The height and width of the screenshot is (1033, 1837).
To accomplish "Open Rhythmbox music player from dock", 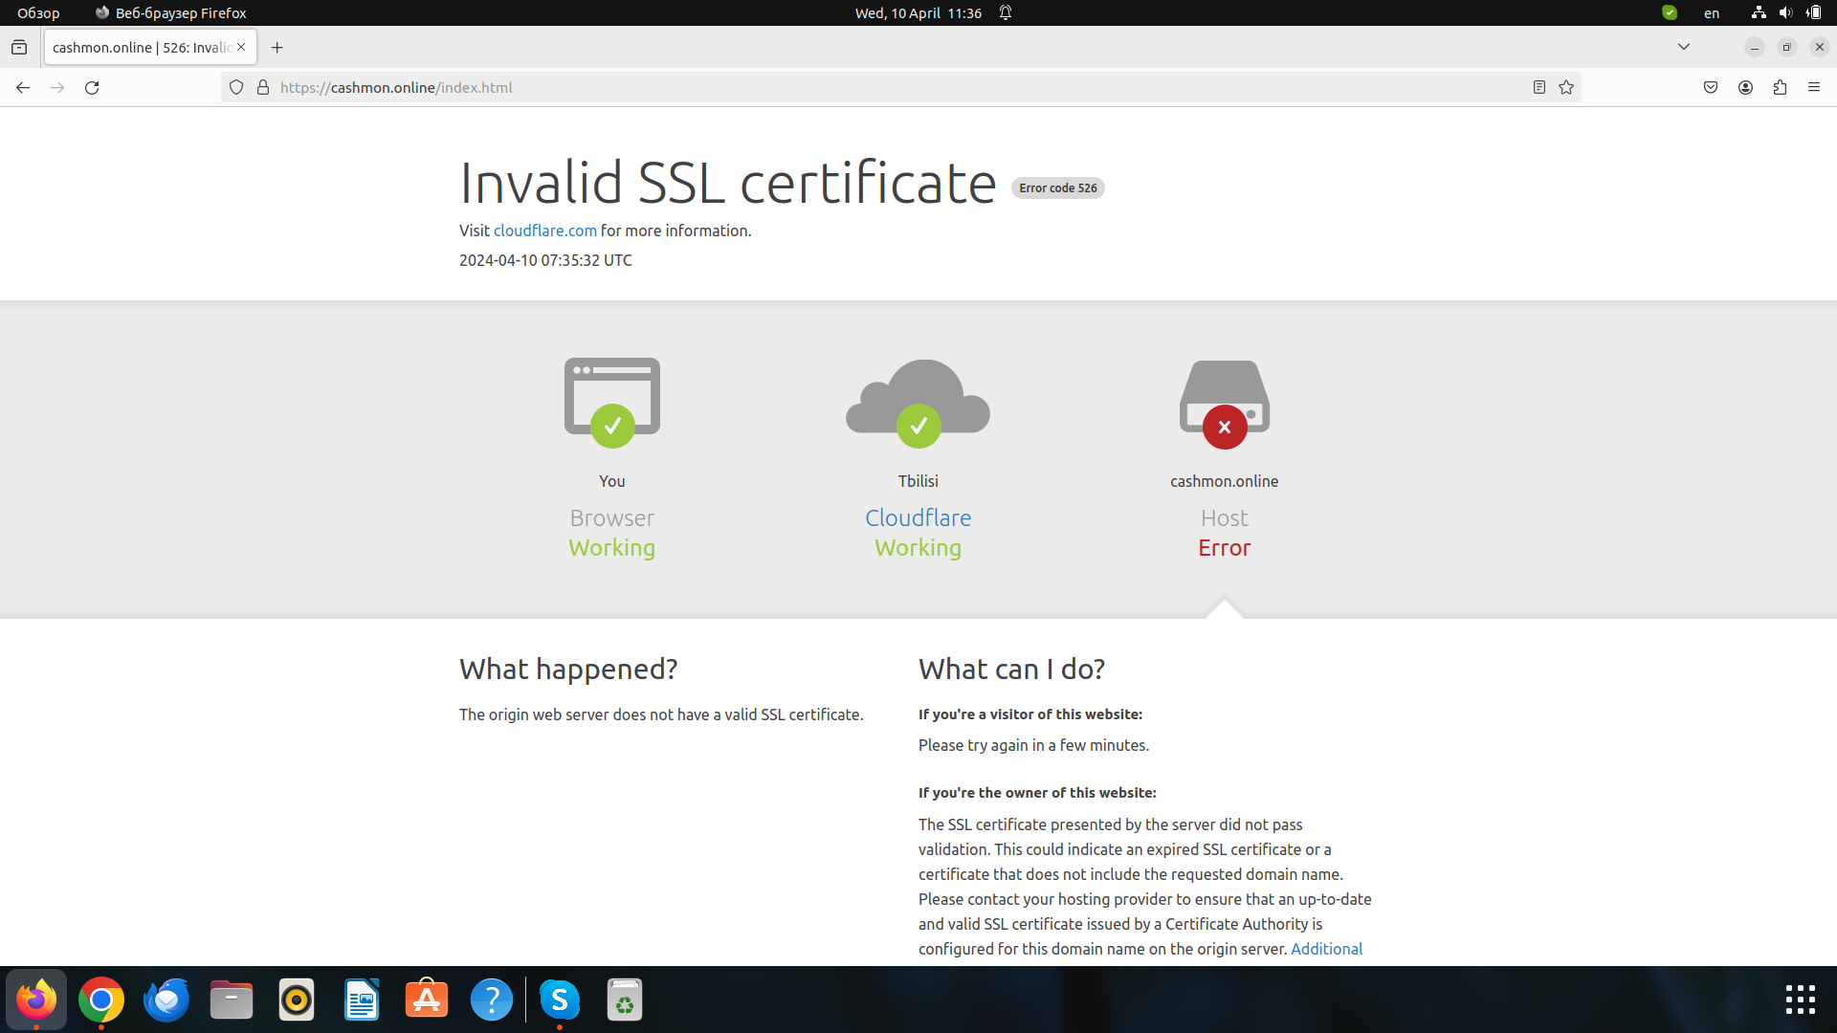I will coord(297,1000).
